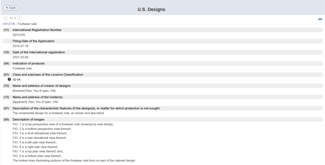Select the 'Filing Date of the Application' heading
This screenshot has height=165, width=325.
tap(34, 41)
